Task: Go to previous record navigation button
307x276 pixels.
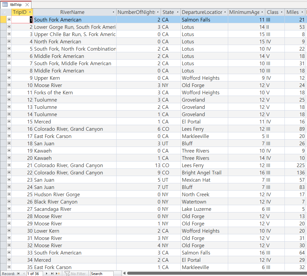Action: pyautogui.click(x=24, y=273)
